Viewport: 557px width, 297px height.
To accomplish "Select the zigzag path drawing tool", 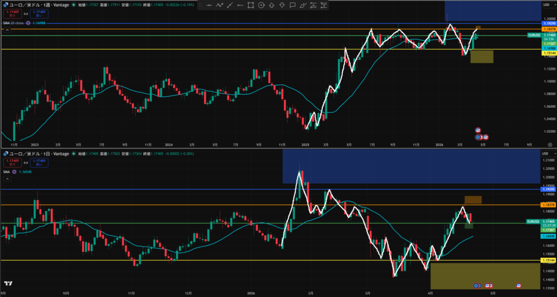I will click(220, 5).
